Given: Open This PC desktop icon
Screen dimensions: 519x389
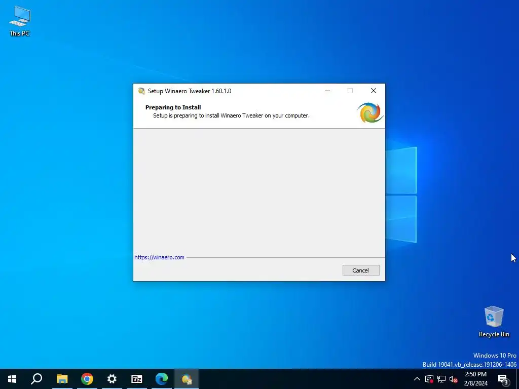Looking at the screenshot, I should click(20, 20).
